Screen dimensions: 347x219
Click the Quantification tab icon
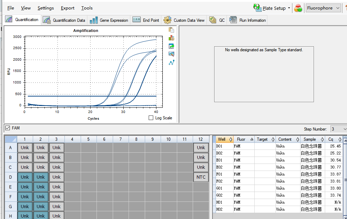9,19
